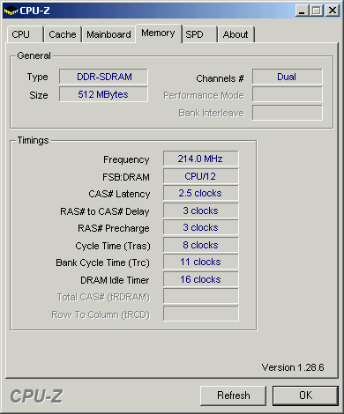
Task: Select the 8 clocks Tras value
Action: pyautogui.click(x=201, y=245)
